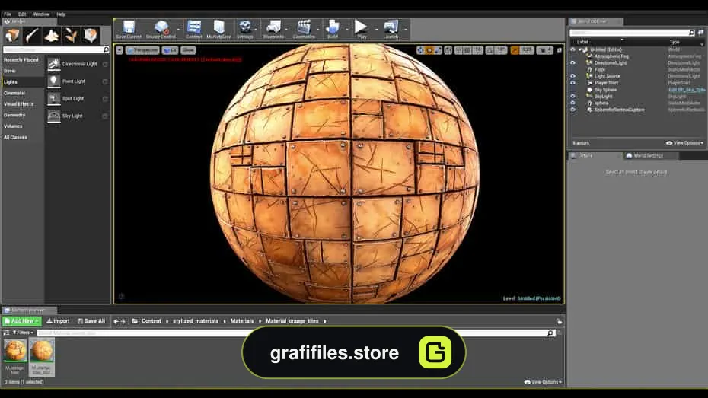Switch to the World Settings tab
The height and width of the screenshot is (398, 708).
(648, 156)
